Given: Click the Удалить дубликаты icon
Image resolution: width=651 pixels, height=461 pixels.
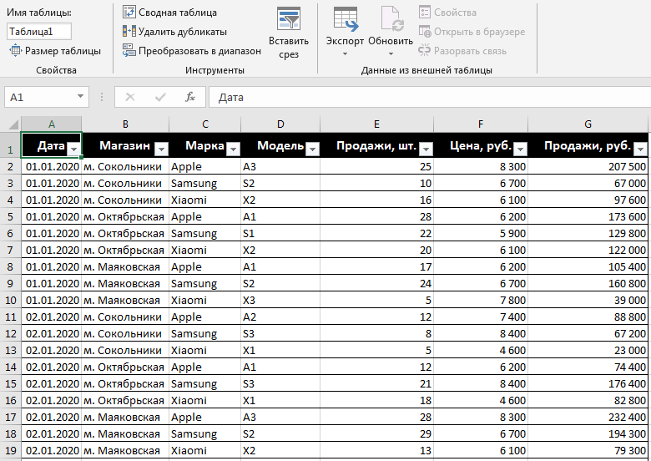Looking at the screenshot, I should [129, 31].
